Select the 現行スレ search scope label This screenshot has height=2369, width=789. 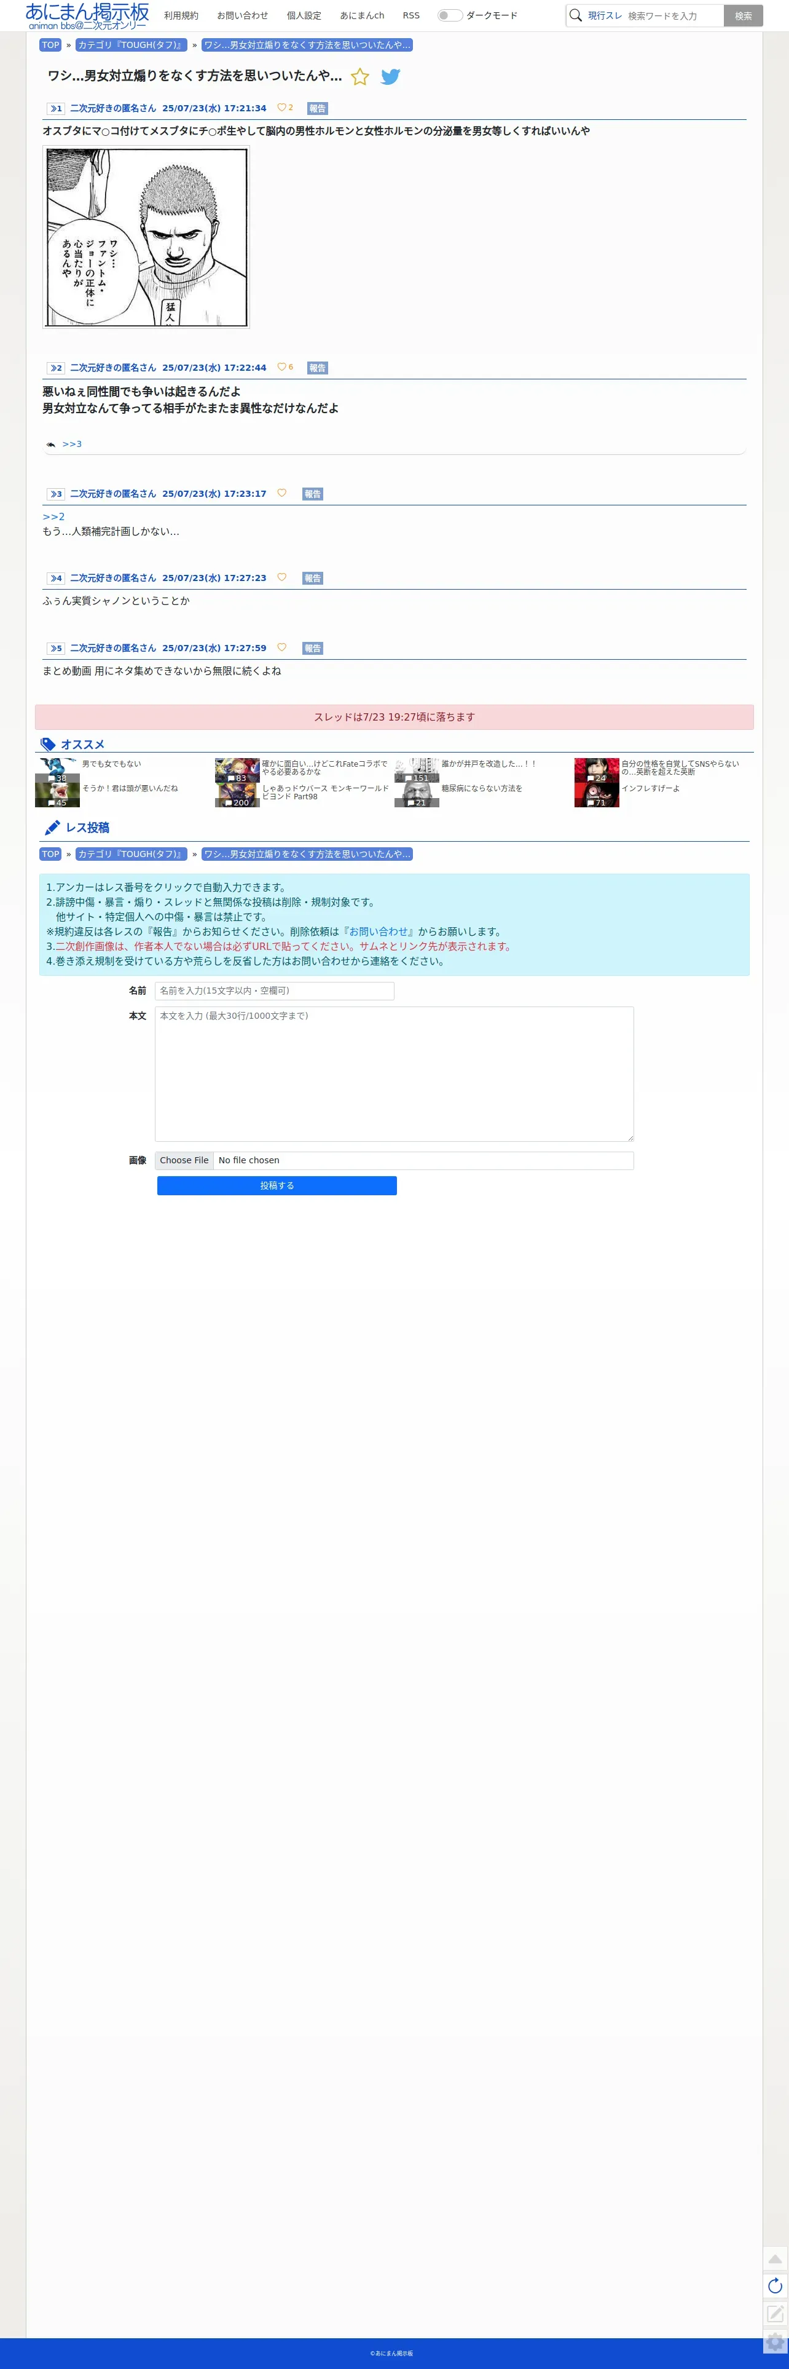pos(605,15)
